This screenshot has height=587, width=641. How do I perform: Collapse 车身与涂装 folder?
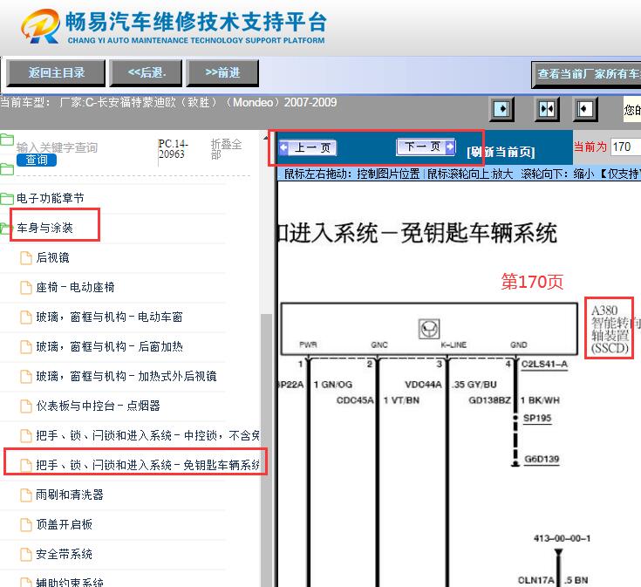(x=44, y=228)
